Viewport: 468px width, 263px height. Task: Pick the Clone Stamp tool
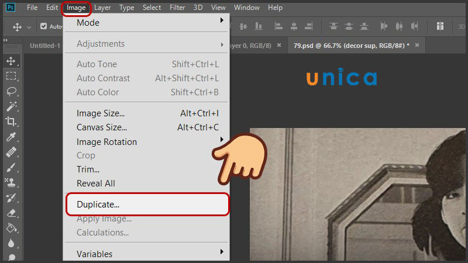pyautogui.click(x=11, y=183)
